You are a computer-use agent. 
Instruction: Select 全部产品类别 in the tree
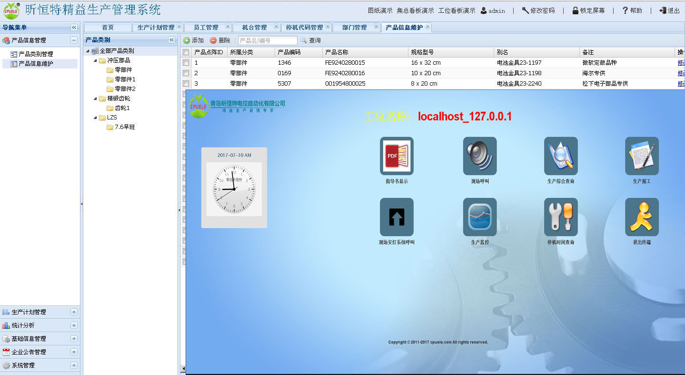[117, 51]
